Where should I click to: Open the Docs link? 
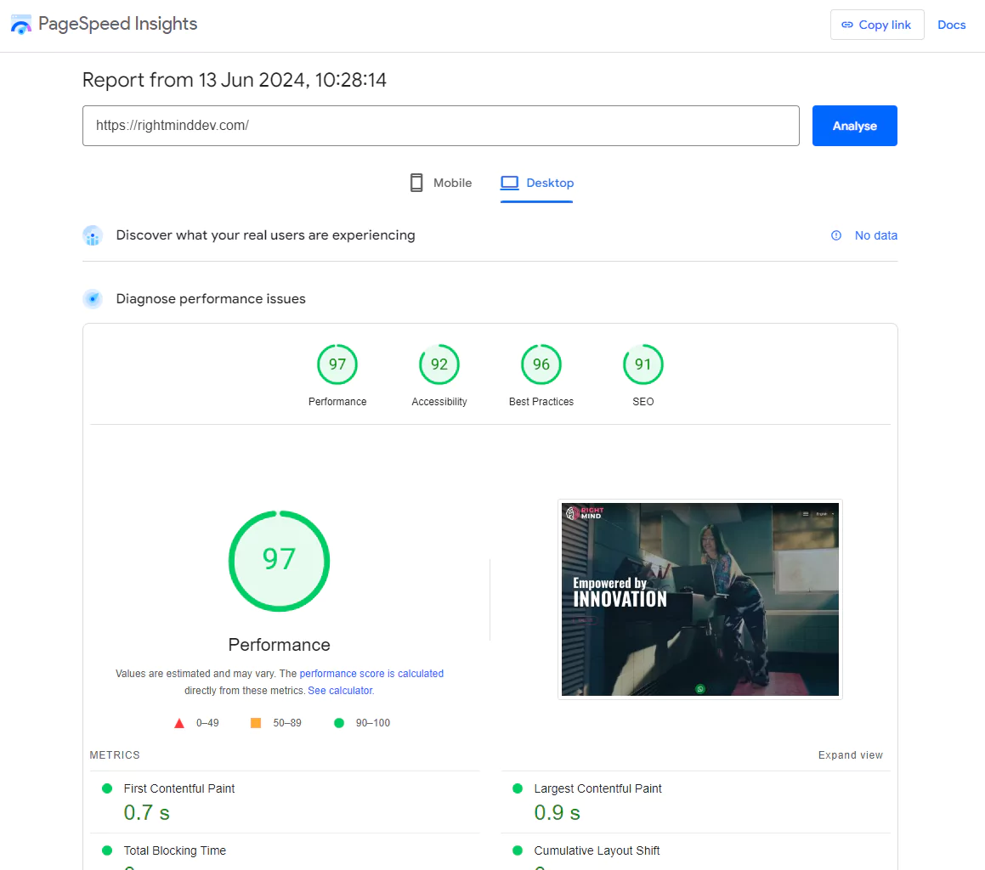tap(951, 25)
